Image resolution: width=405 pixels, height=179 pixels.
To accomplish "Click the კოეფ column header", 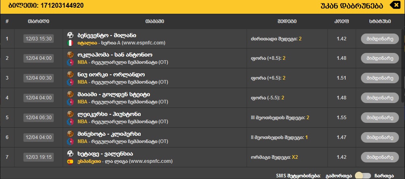I will pyautogui.click(x=342, y=21).
